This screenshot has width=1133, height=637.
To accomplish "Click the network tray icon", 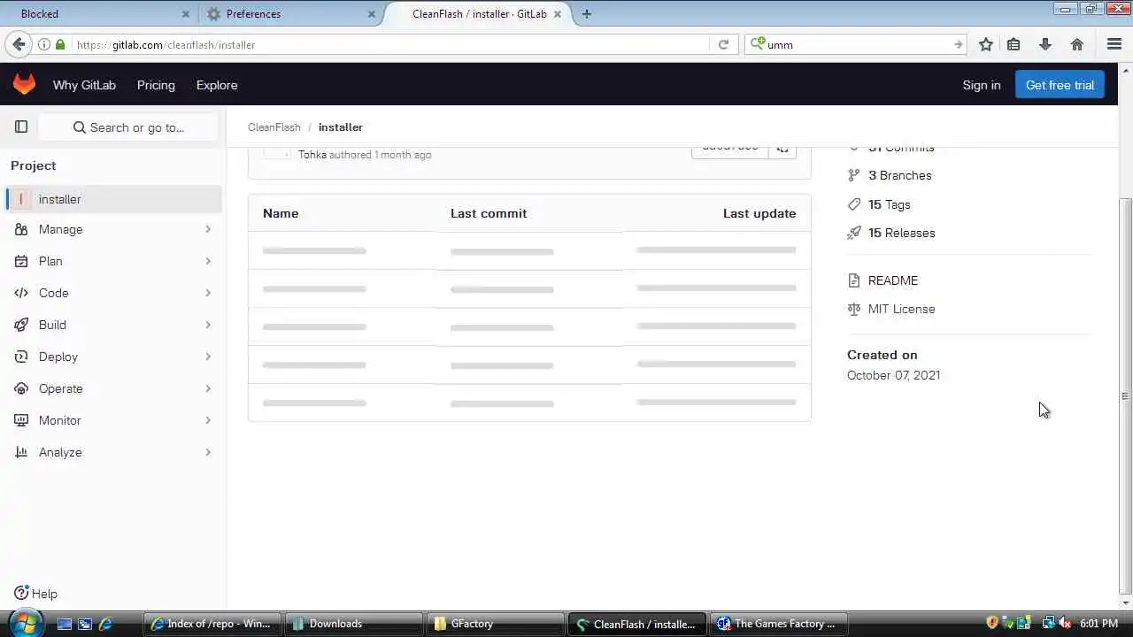I will 1049,624.
